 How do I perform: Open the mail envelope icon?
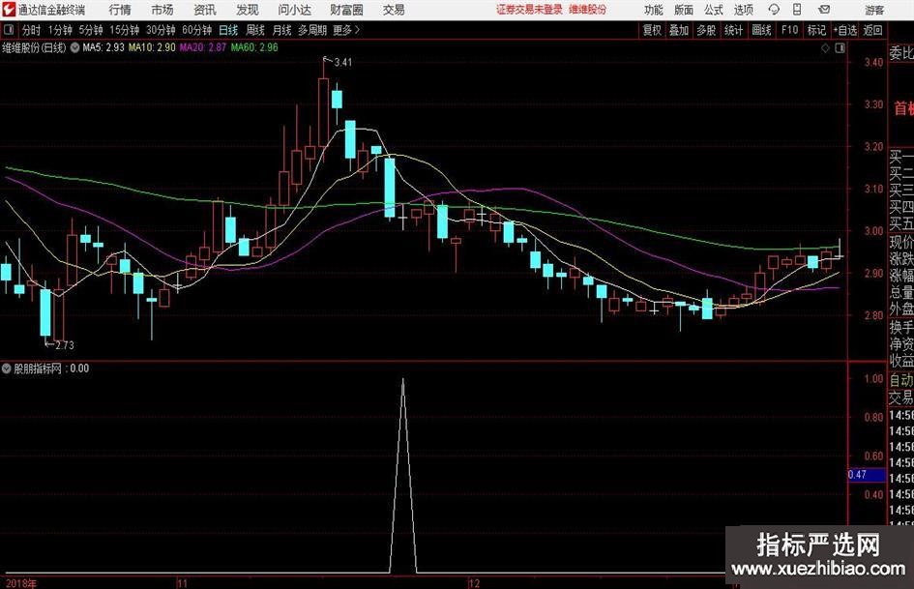coord(824,10)
